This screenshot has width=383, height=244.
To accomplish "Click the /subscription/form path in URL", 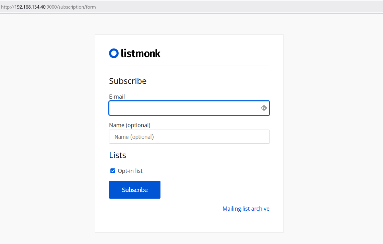I will pyautogui.click(x=76, y=7).
